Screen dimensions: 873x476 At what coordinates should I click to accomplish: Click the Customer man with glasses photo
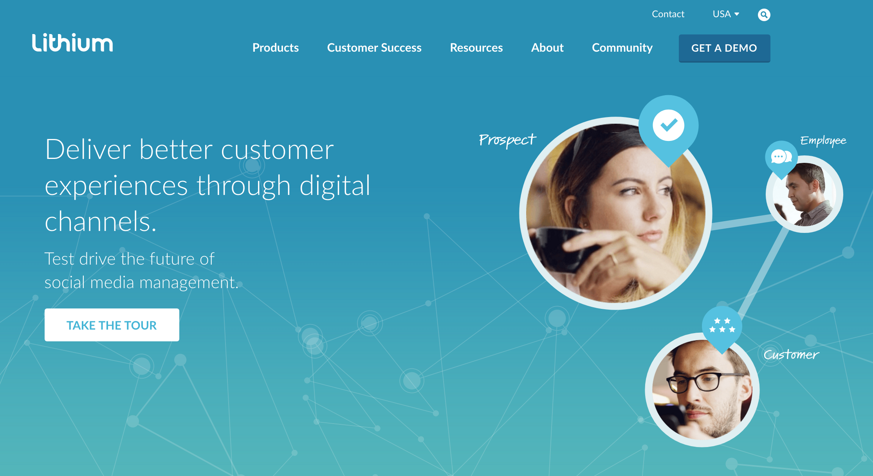click(x=702, y=390)
